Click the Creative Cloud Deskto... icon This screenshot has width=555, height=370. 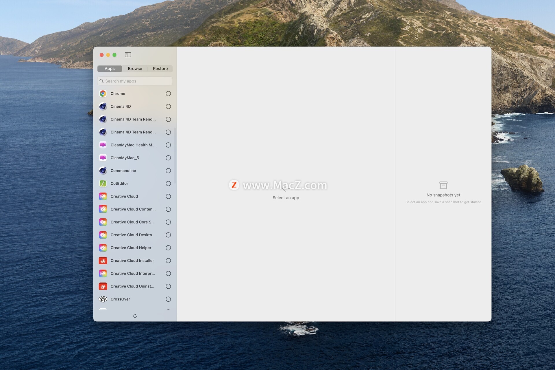[103, 235]
